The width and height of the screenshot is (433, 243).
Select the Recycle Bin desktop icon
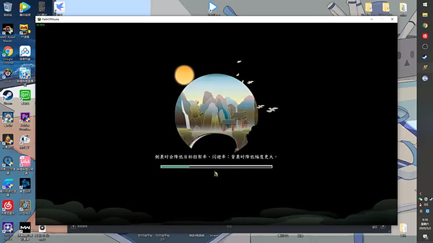8,9
